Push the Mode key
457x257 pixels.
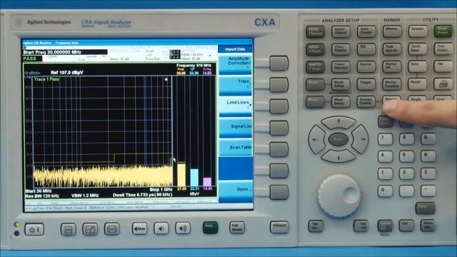point(315,84)
